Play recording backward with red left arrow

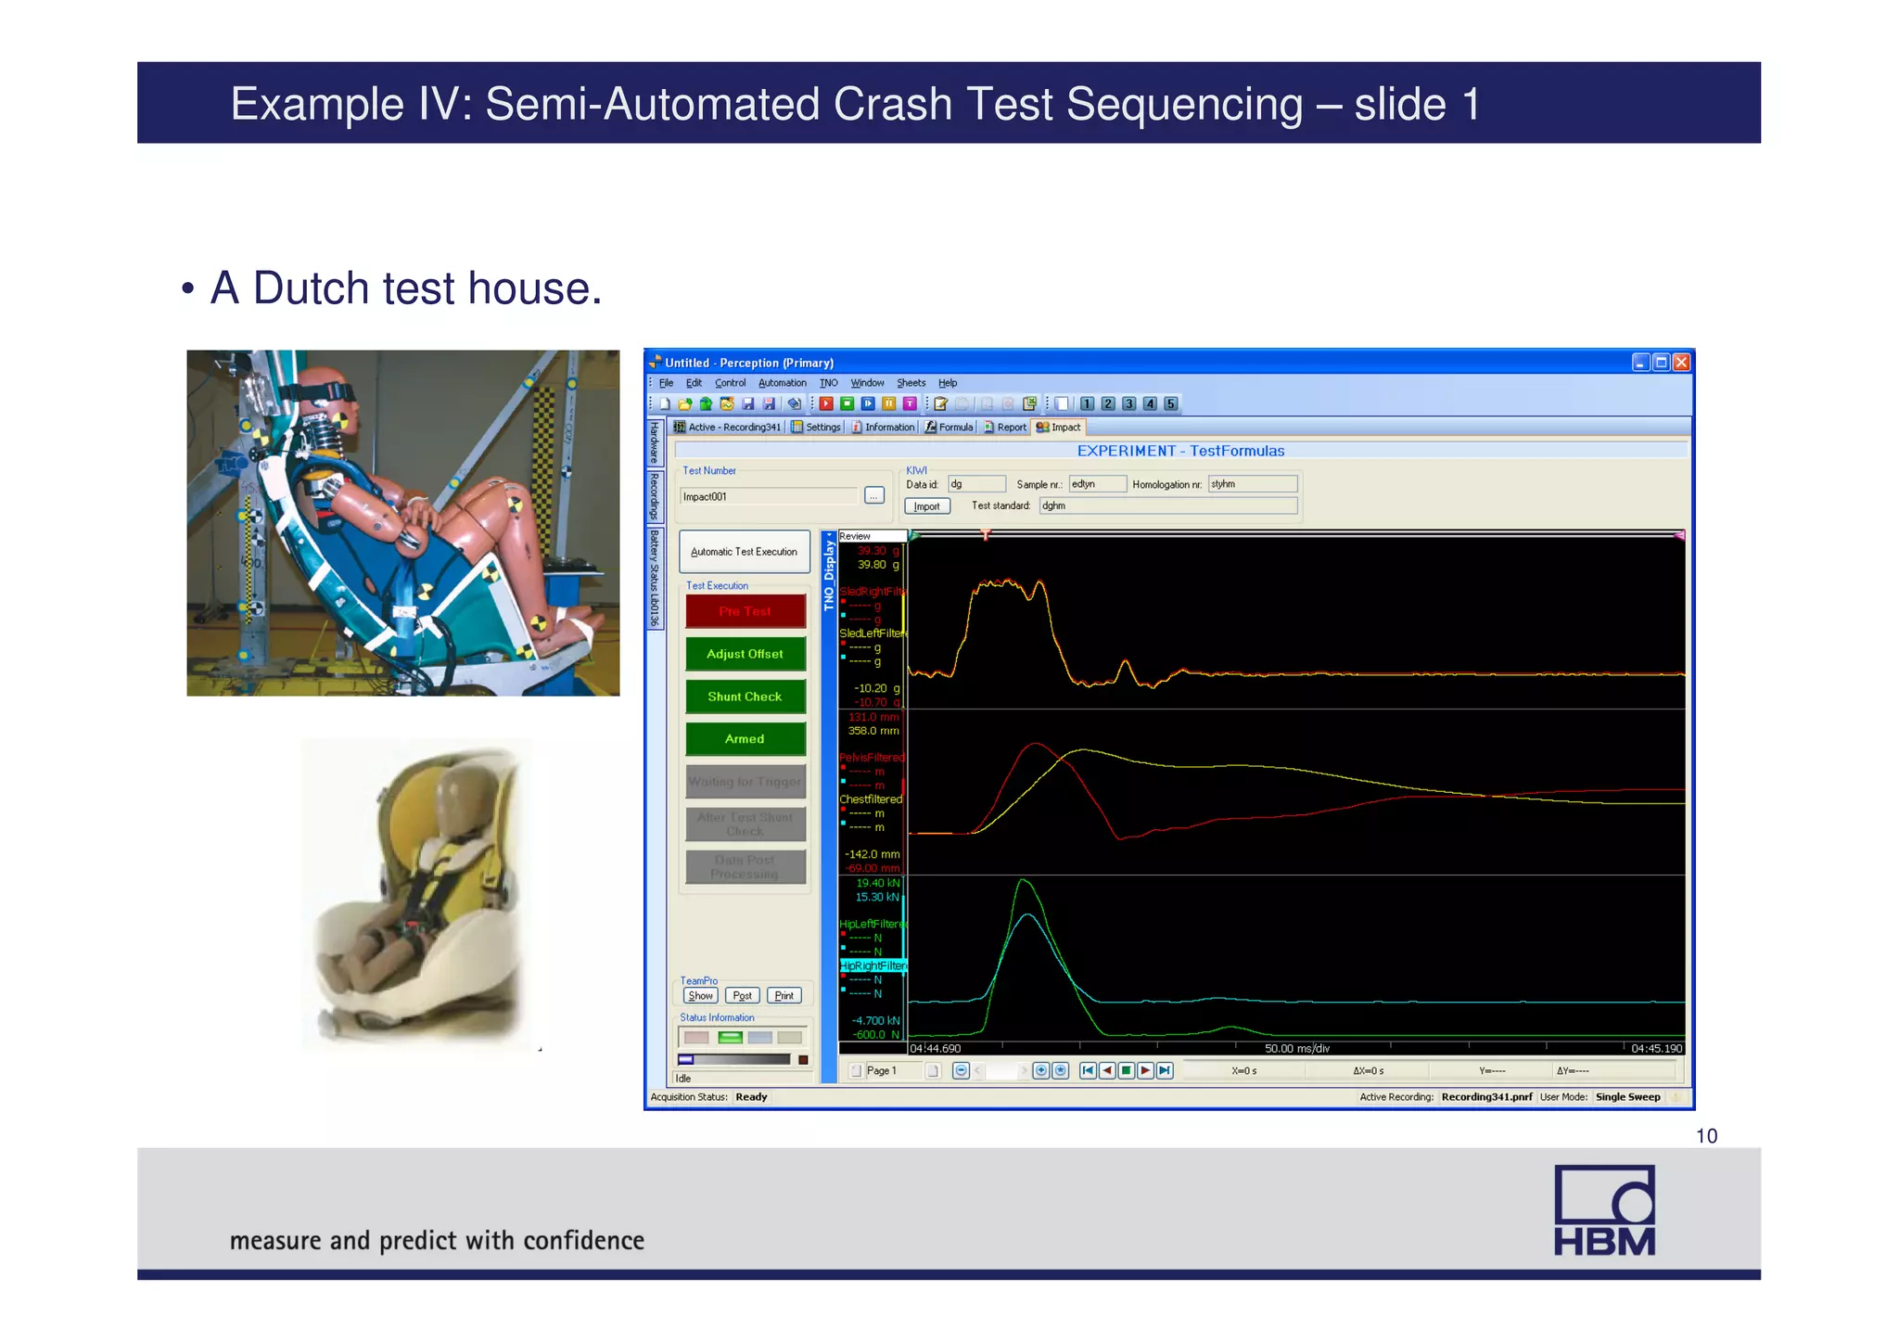coord(1107,1071)
